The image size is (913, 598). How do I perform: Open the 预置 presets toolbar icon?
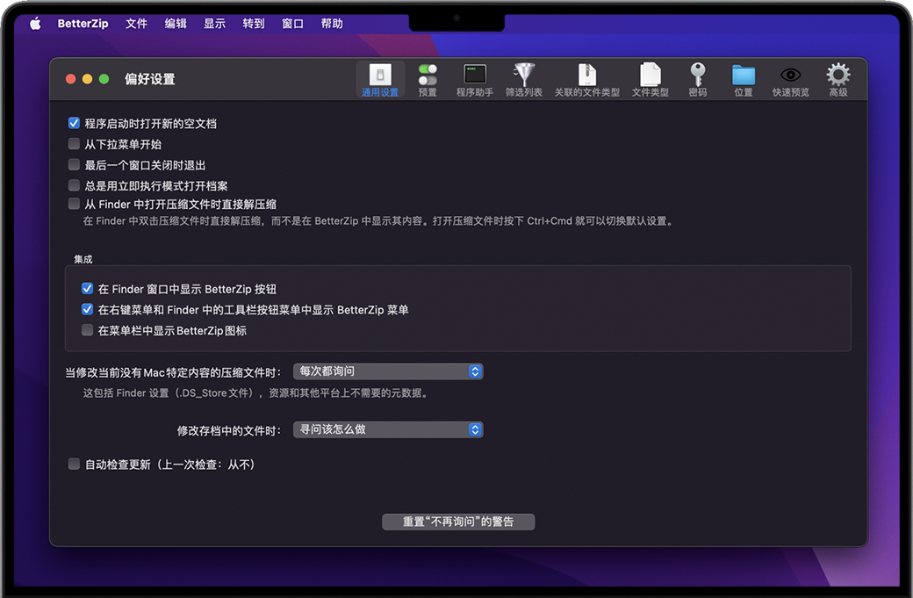(x=428, y=78)
